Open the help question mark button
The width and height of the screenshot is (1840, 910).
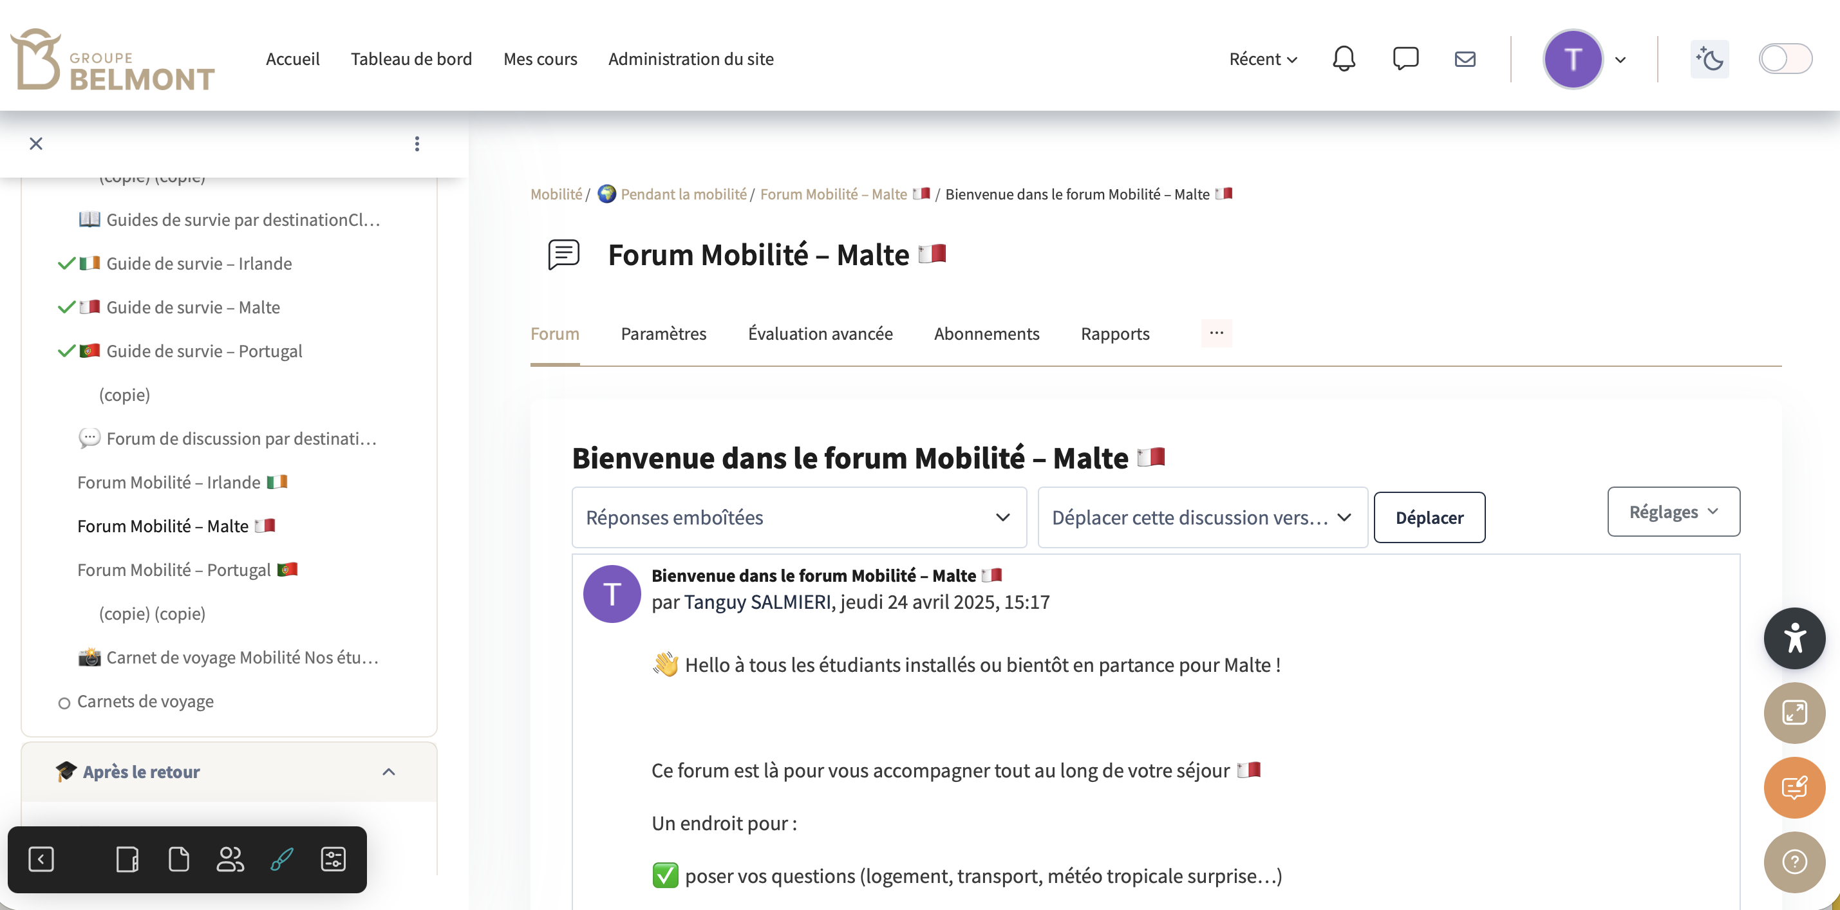(1794, 862)
